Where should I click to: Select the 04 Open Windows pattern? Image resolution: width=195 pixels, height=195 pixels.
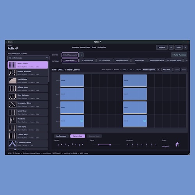pos(122,60)
